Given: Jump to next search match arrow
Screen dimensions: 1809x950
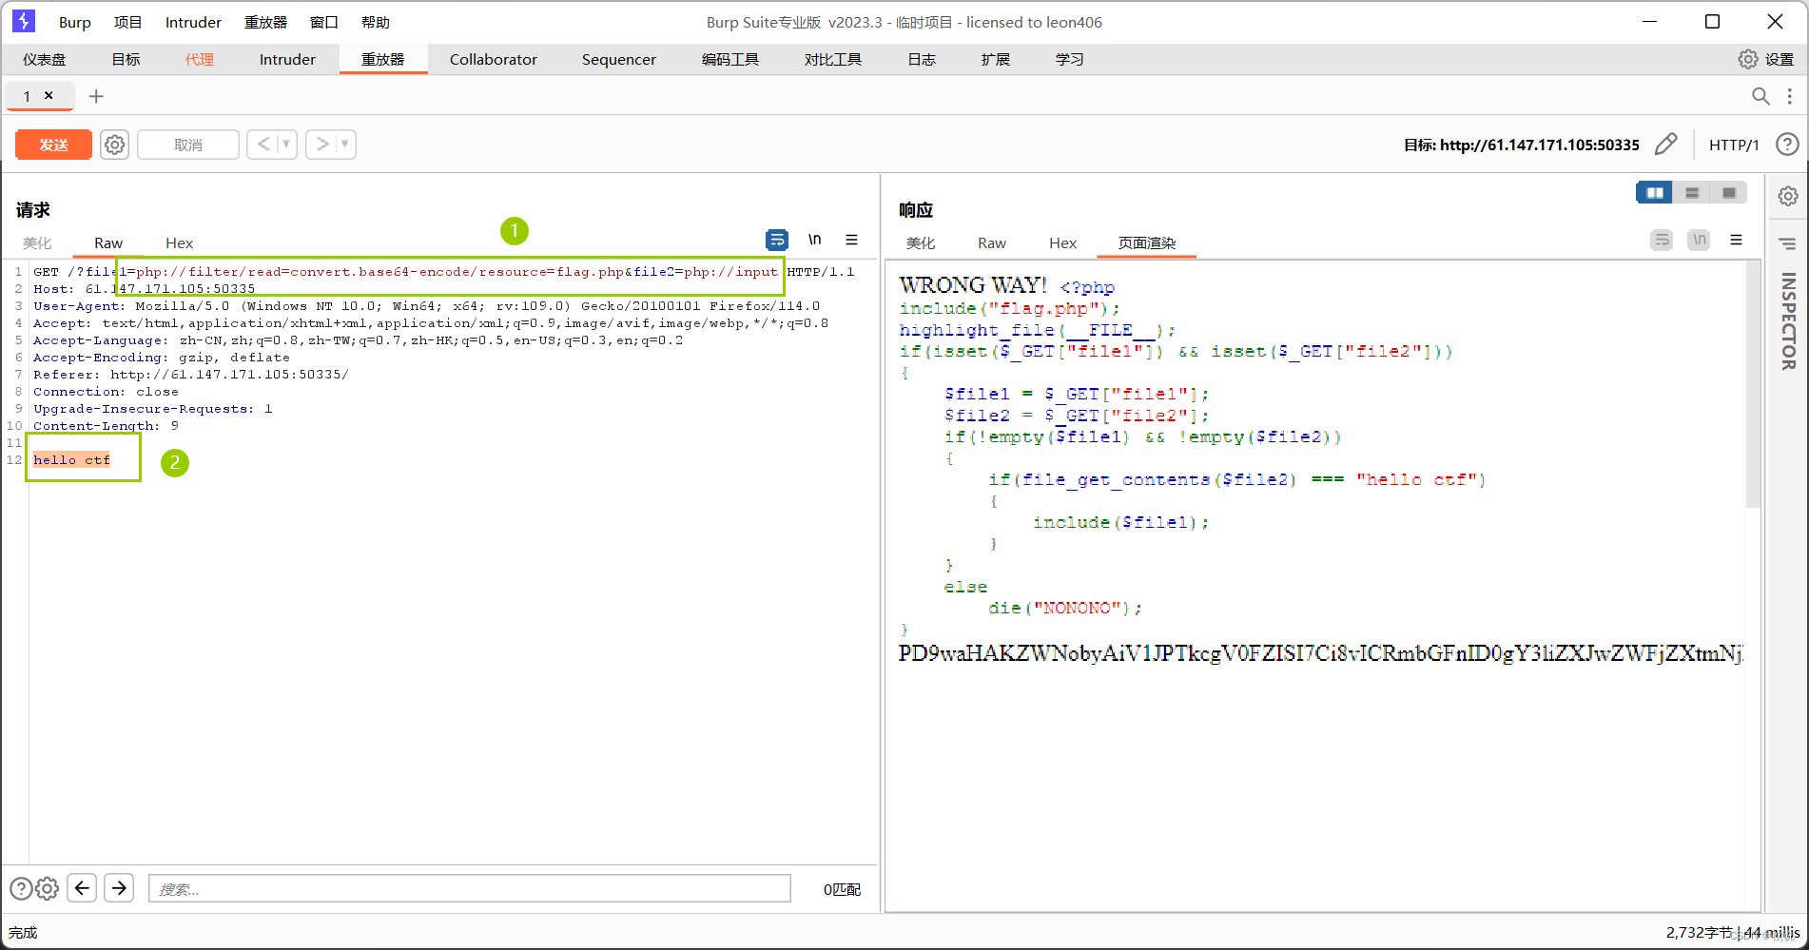Looking at the screenshot, I should (x=119, y=888).
